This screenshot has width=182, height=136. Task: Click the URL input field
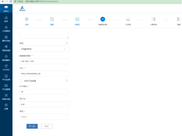click(44, 74)
